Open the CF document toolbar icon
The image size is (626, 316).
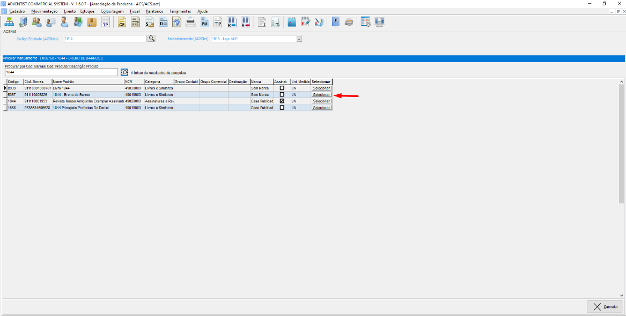[122, 22]
